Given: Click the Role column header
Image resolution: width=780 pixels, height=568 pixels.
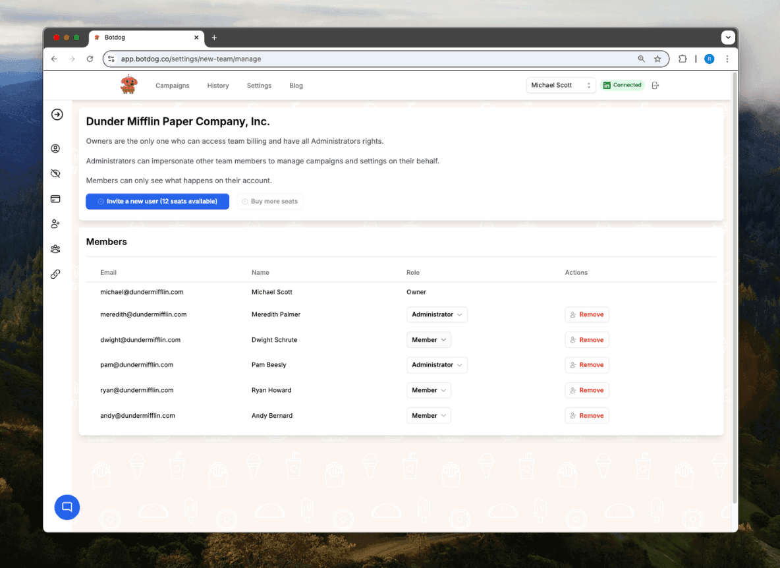Looking at the screenshot, I should pyautogui.click(x=413, y=273).
